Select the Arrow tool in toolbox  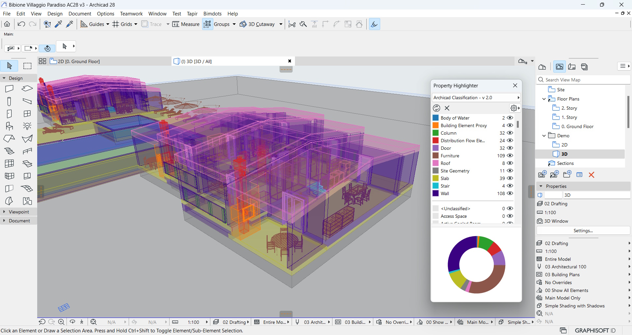pyautogui.click(x=10, y=66)
